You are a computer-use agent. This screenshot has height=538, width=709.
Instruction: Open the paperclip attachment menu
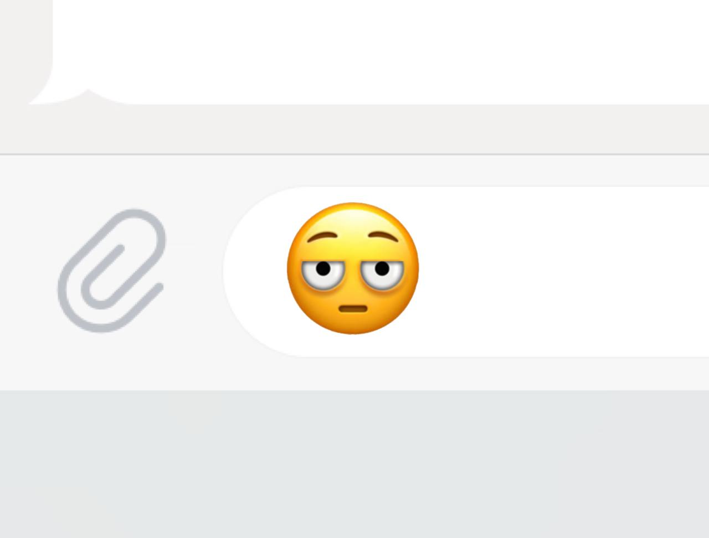(112, 271)
